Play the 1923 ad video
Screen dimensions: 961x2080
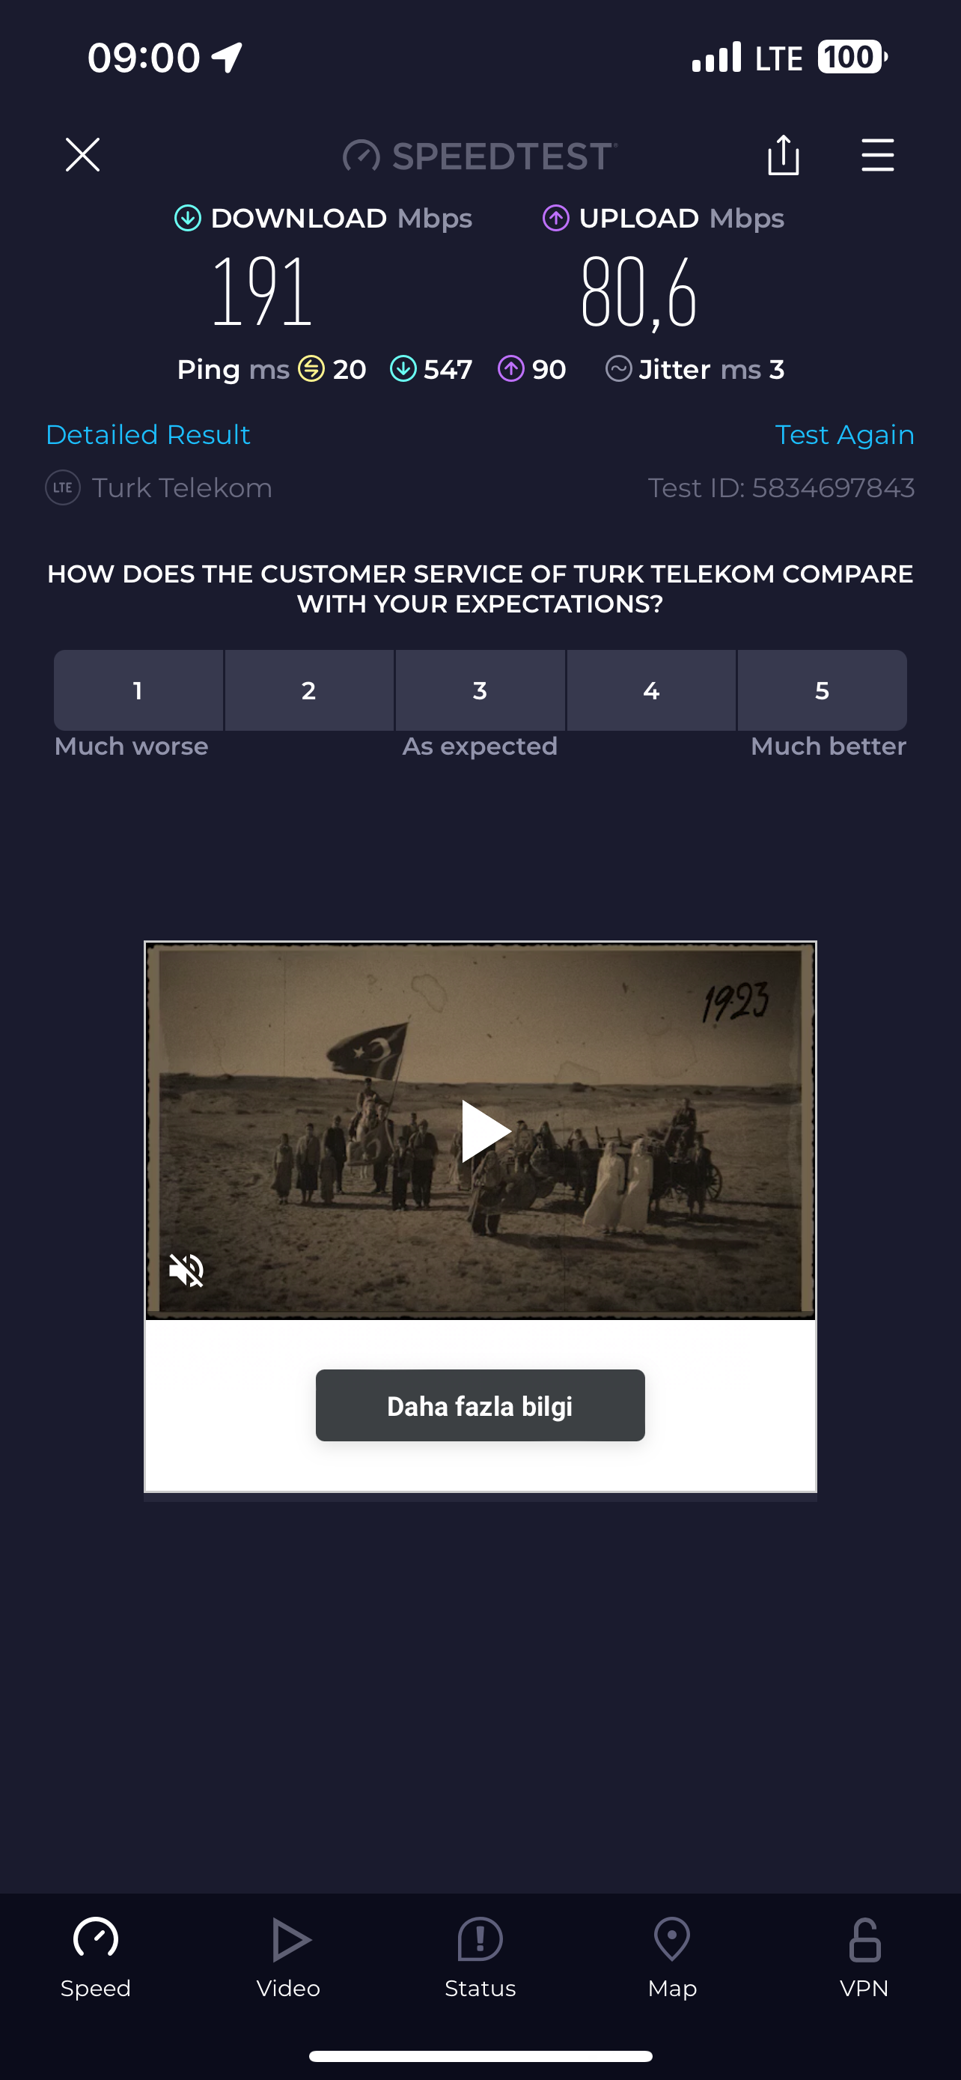[x=485, y=1131]
